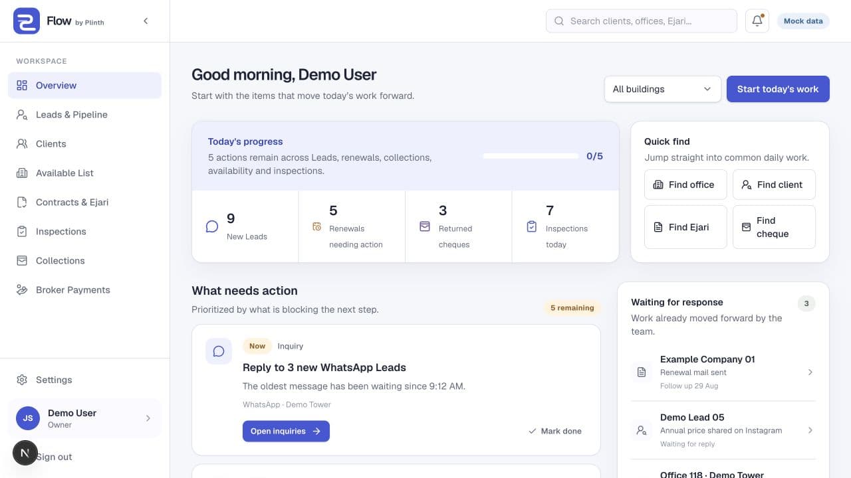Open the 9 New Leads stat

[x=245, y=226]
